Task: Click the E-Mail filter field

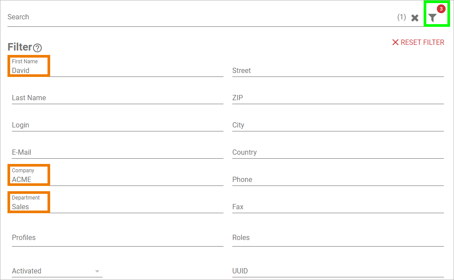Action: 117,153
